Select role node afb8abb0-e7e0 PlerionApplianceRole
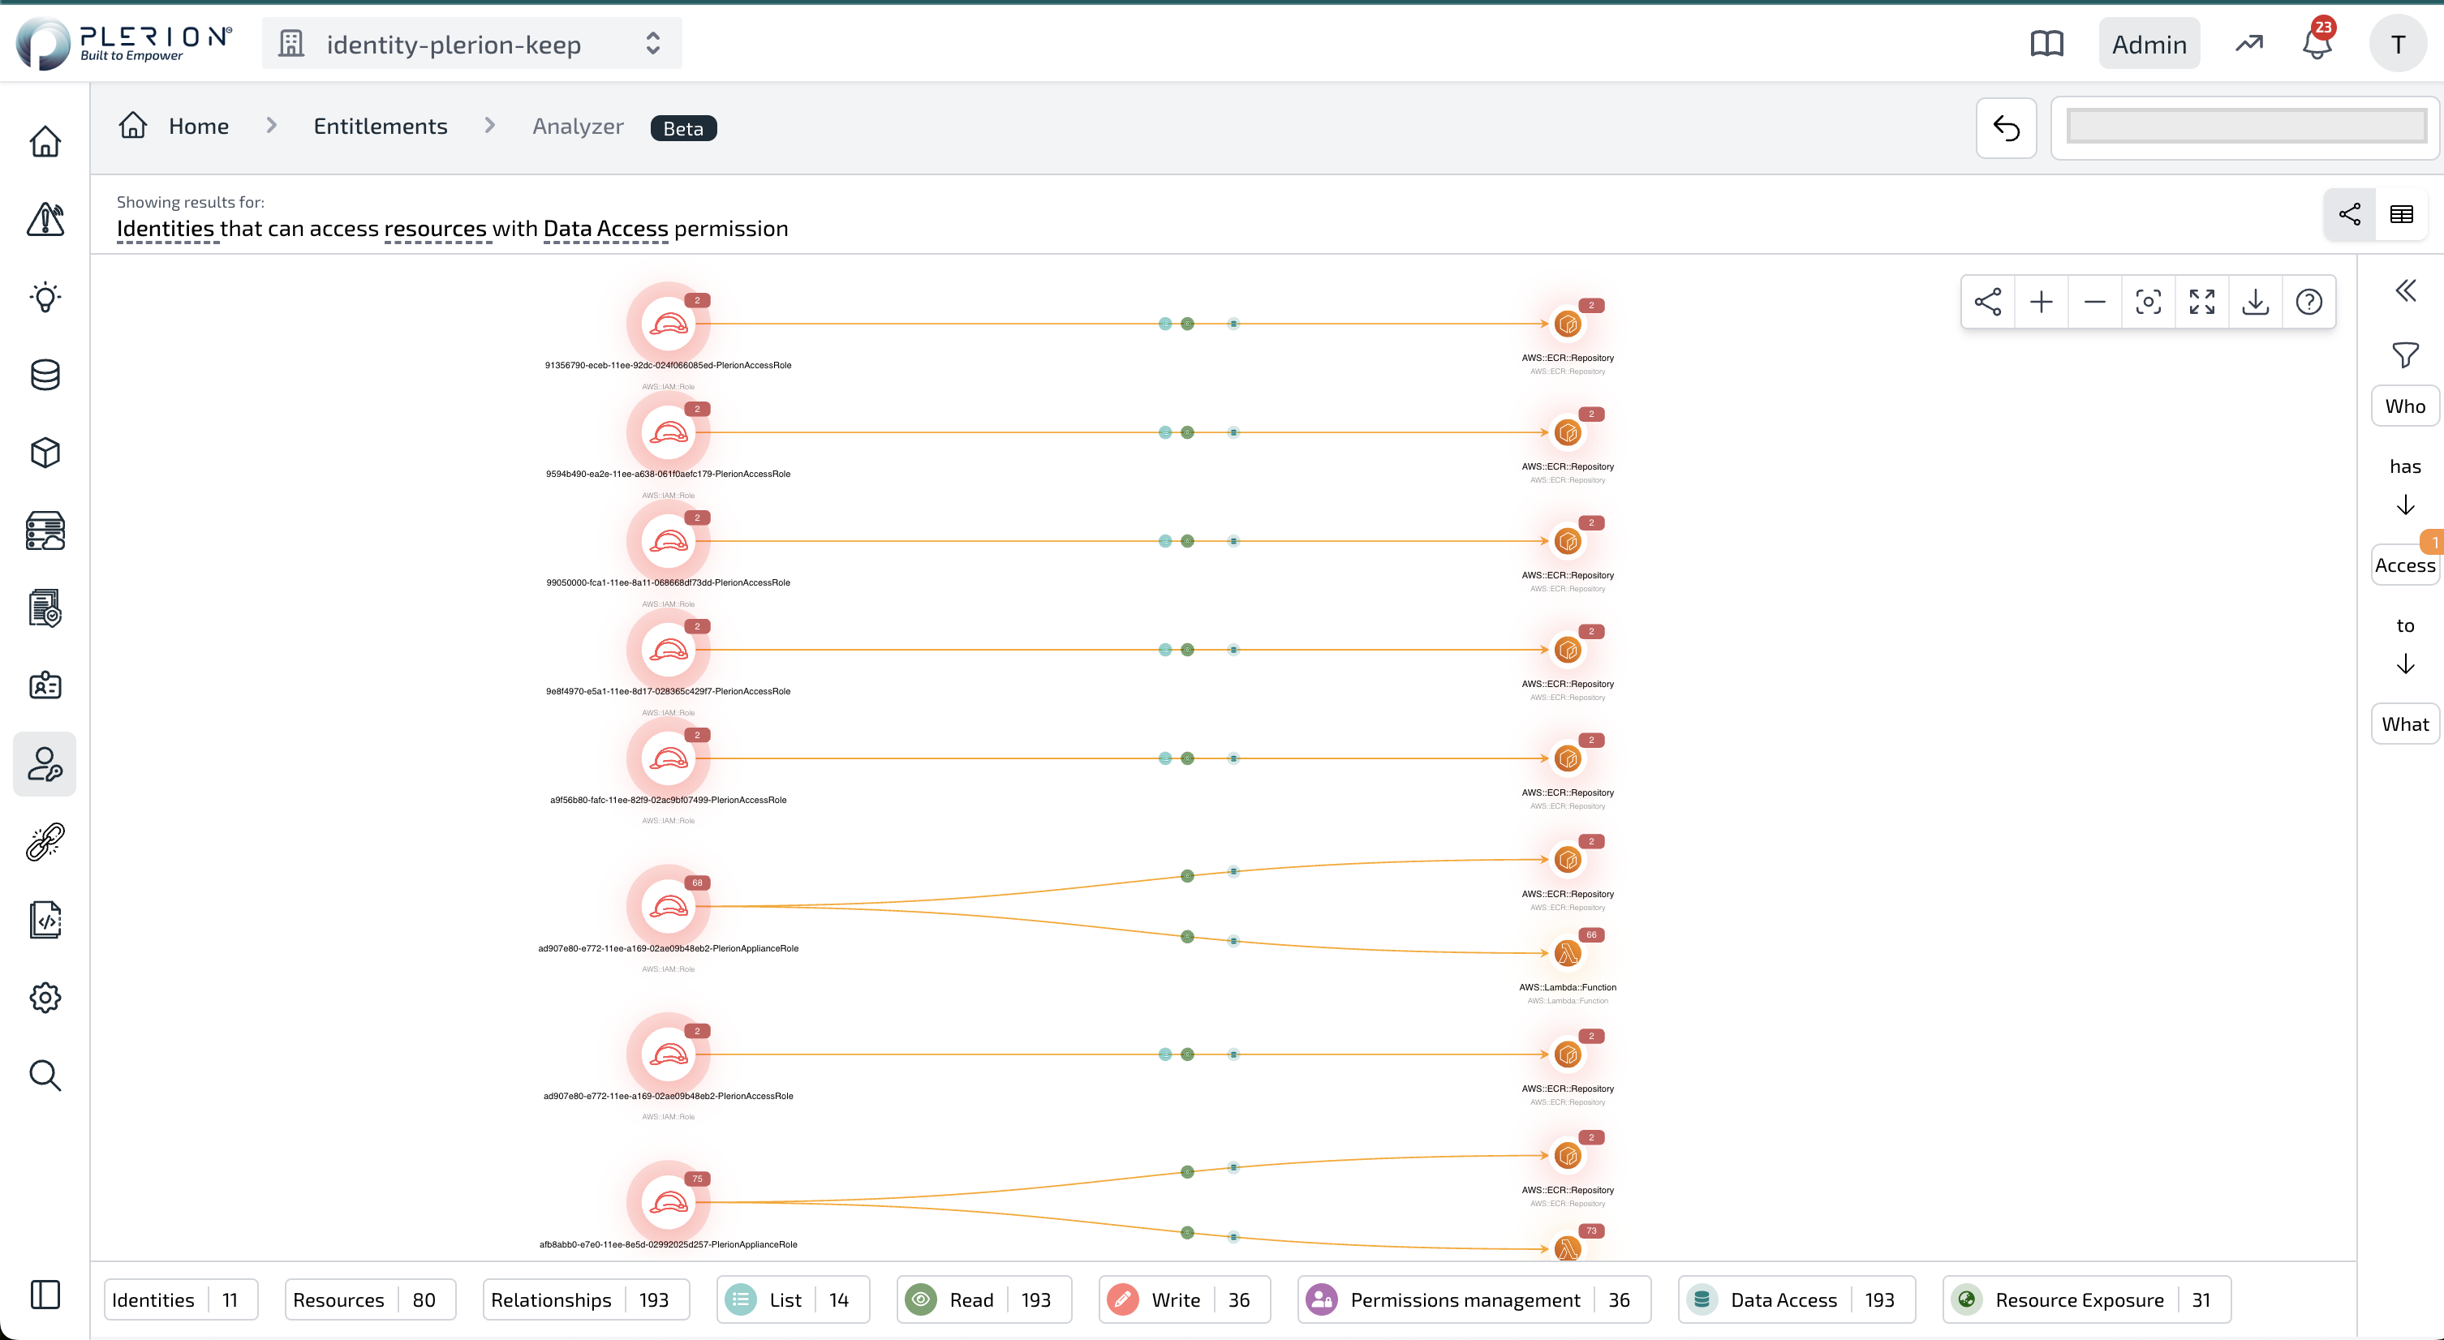This screenshot has height=1340, width=2444. pyautogui.click(x=668, y=1202)
